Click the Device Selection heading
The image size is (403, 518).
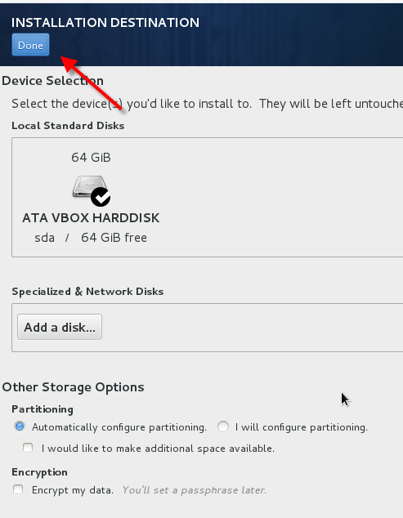click(x=53, y=81)
